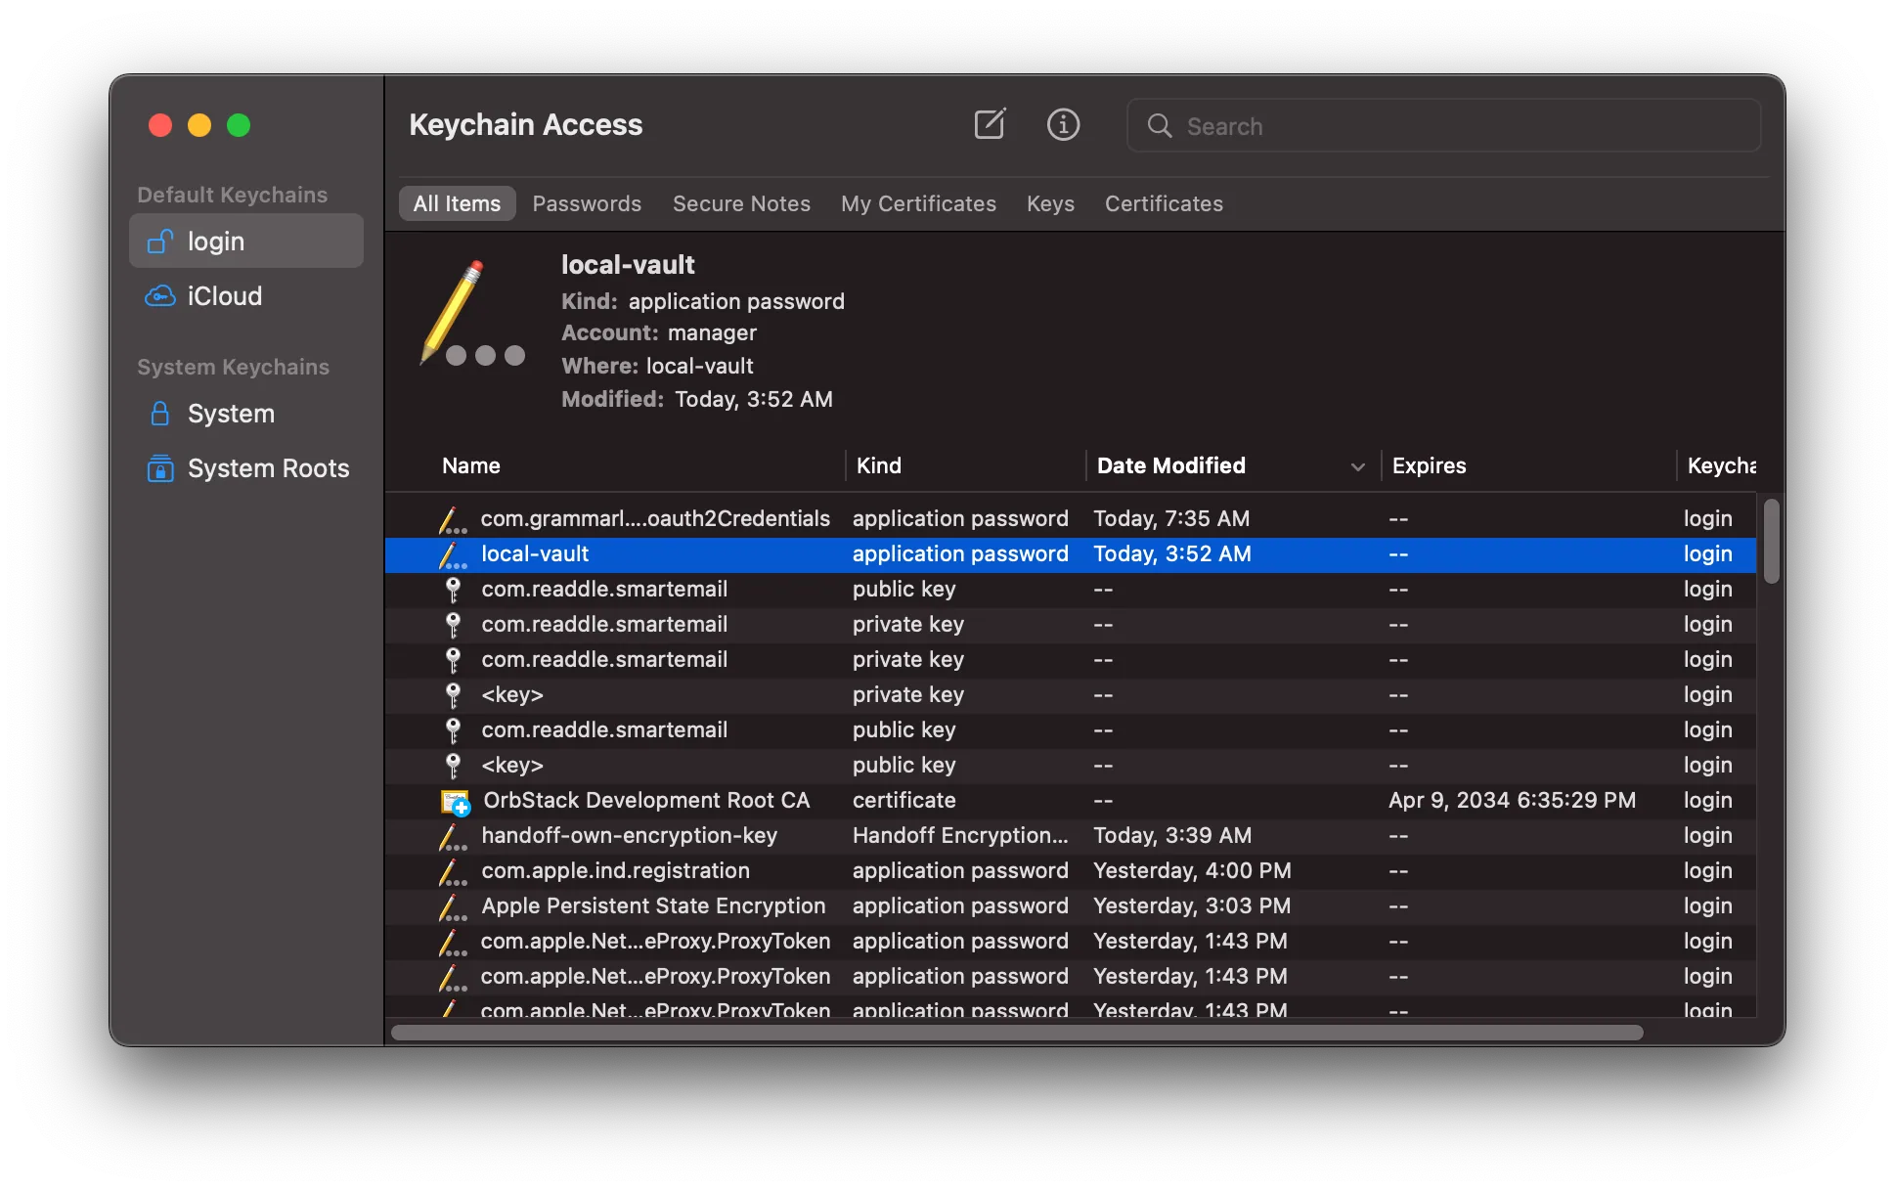Click the System Roots folder lock icon

click(x=160, y=468)
